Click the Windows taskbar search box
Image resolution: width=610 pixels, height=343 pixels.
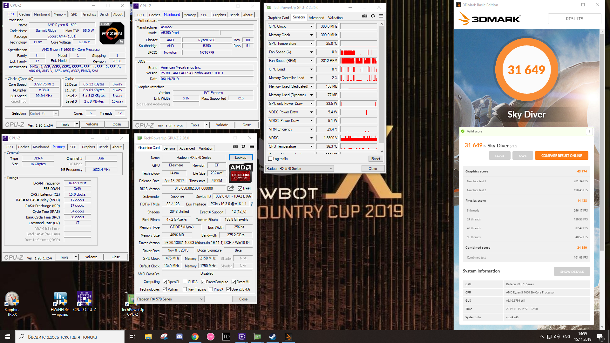[x=70, y=337]
